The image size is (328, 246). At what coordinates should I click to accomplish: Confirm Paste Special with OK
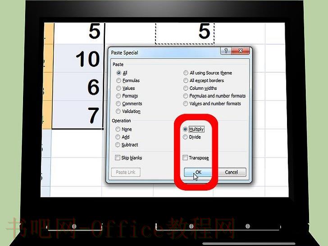198,172
